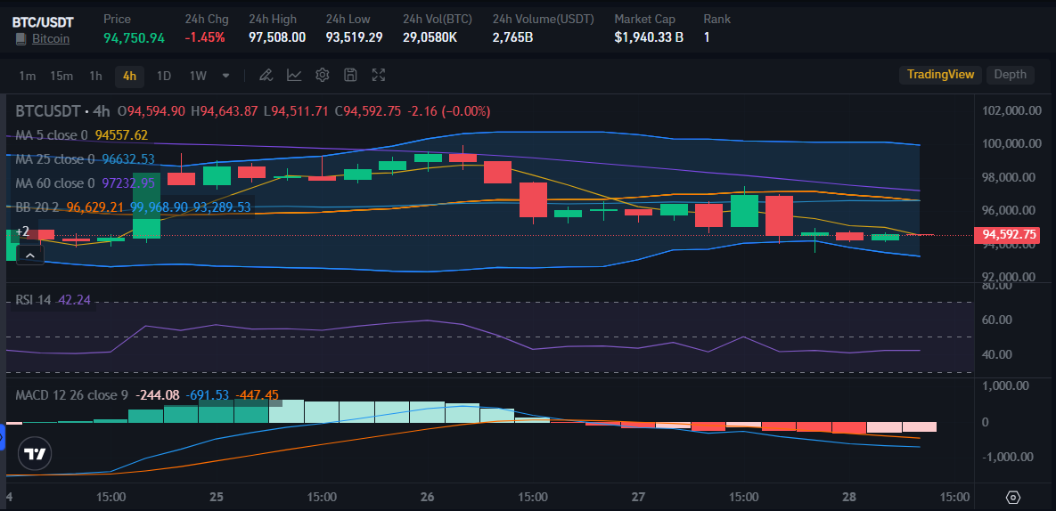Click the BTCUSDT 4h chart symbol label
Screen dimensions: 1056x511
pyautogui.click(x=62, y=111)
